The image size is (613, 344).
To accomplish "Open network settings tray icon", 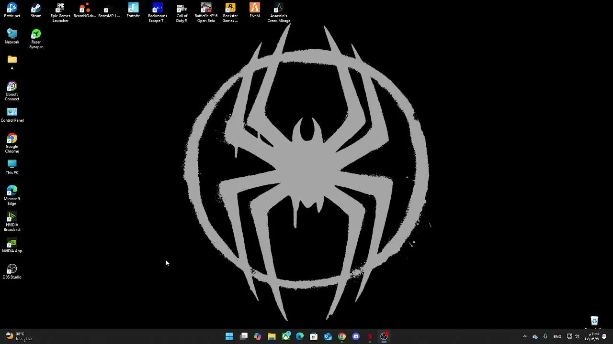I will tap(569, 336).
